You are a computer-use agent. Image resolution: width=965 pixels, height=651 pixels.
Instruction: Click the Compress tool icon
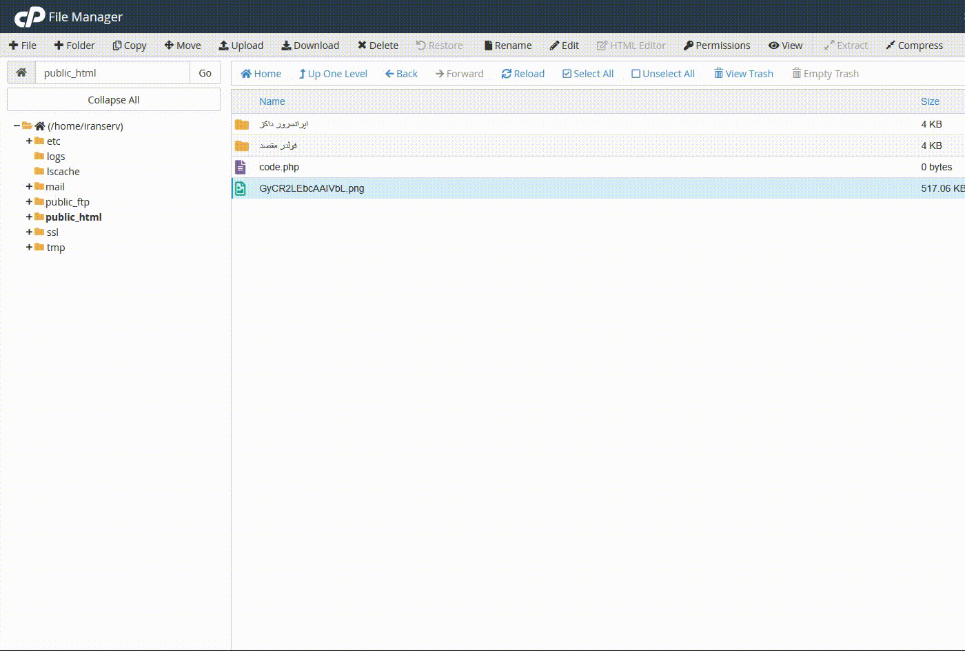pos(891,46)
